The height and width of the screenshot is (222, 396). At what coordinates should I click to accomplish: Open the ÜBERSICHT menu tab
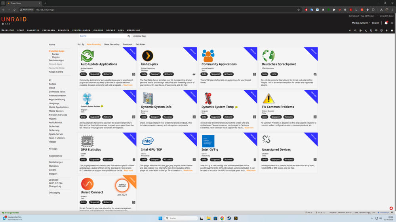(x=8, y=30)
